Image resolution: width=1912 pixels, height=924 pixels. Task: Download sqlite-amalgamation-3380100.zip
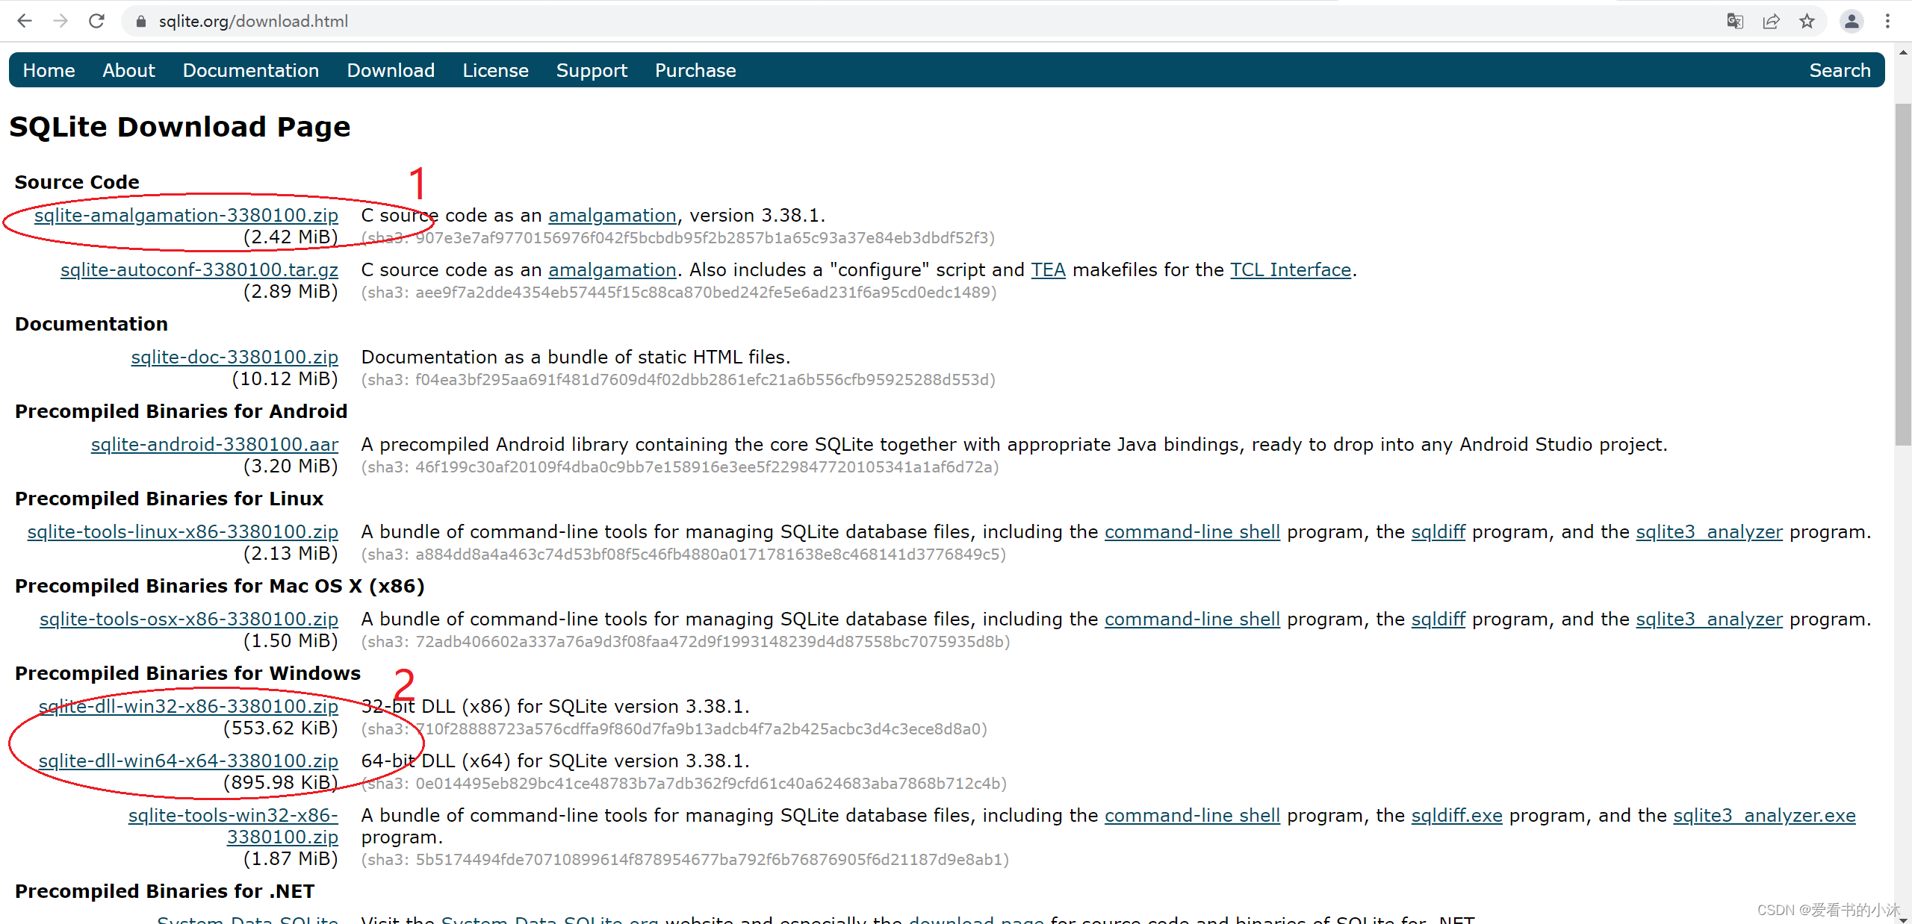click(x=186, y=215)
